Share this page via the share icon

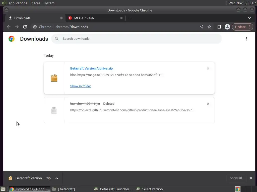point(201,27)
